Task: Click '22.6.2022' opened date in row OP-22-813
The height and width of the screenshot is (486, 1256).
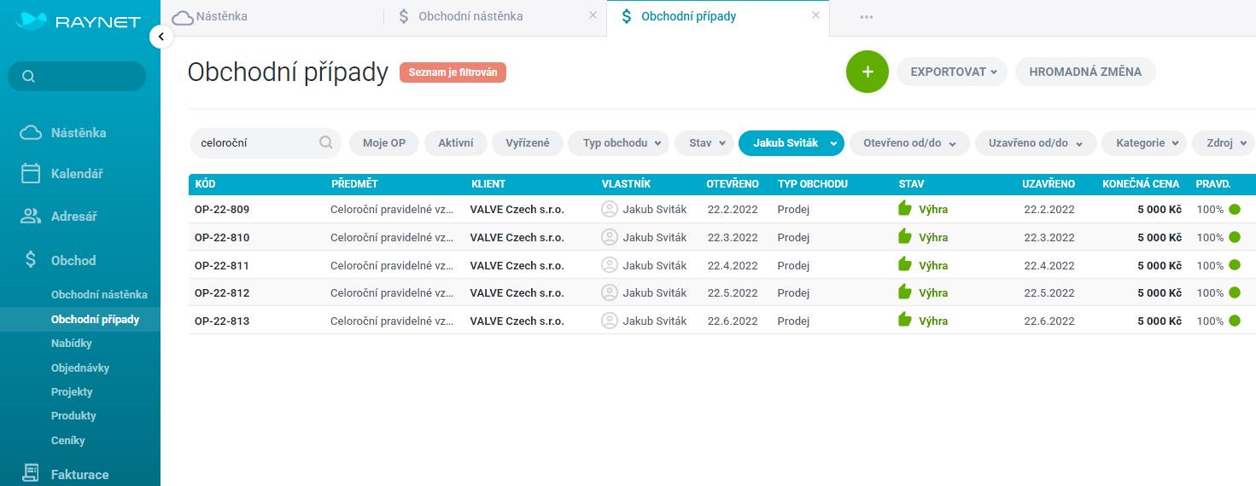Action: click(733, 321)
